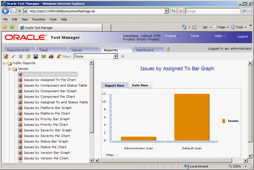Click the print report icon in toolbar
The height and width of the screenshot is (170, 254).
point(51,56)
